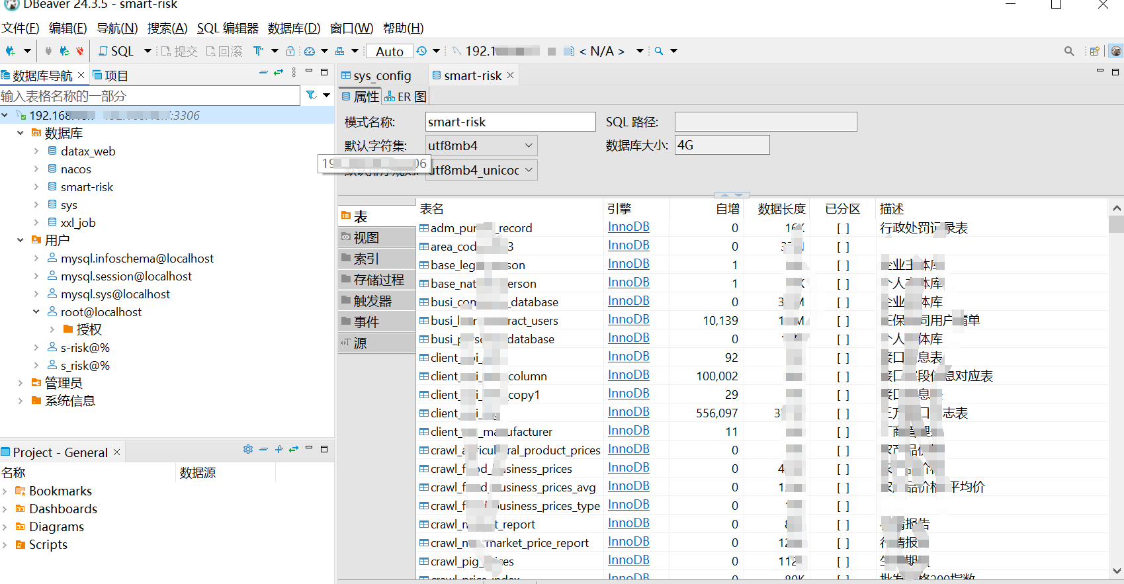The image size is (1124, 584).
Task: Toggle 已分区 checkbox for crawl market_price_report row
Action: 843,544
